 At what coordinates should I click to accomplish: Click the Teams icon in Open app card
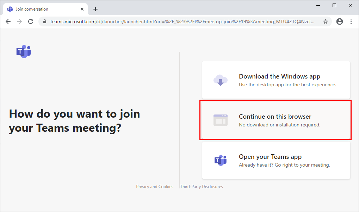[221, 160]
